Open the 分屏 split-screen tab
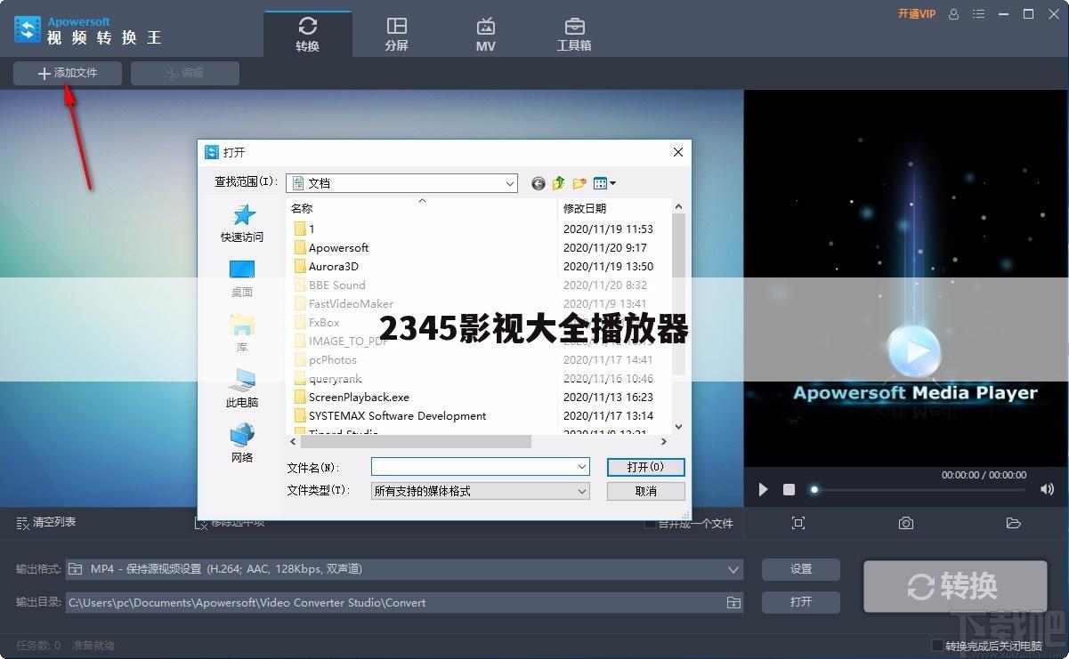Screen dimensions: 1069x659 click(396, 34)
